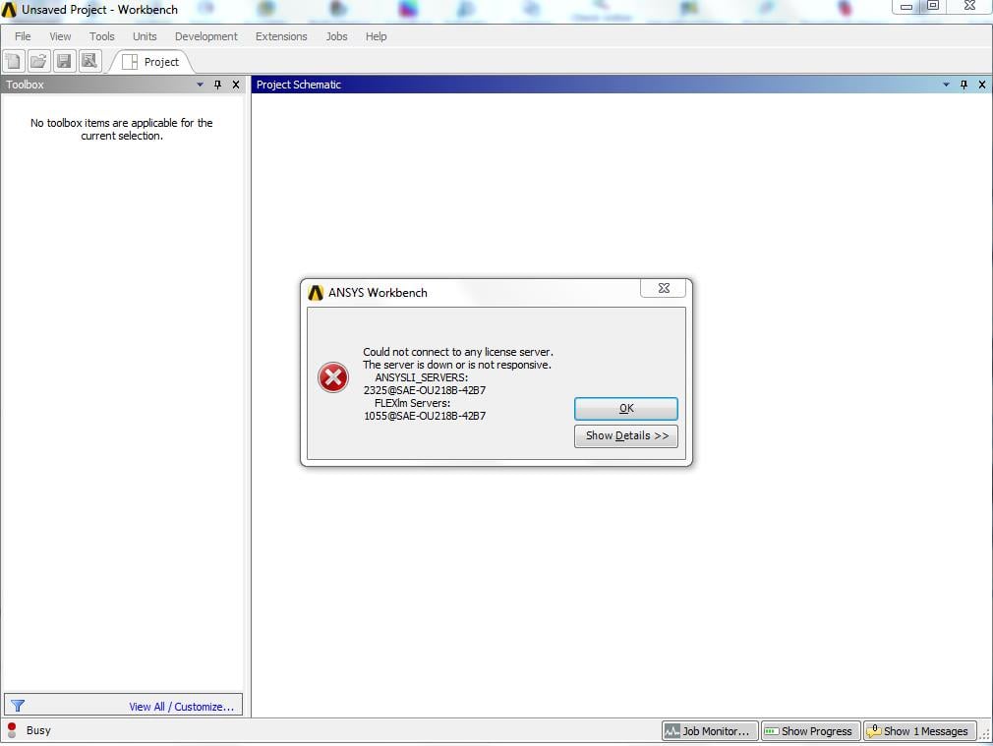Click Show Progress in status bar

tap(810, 731)
